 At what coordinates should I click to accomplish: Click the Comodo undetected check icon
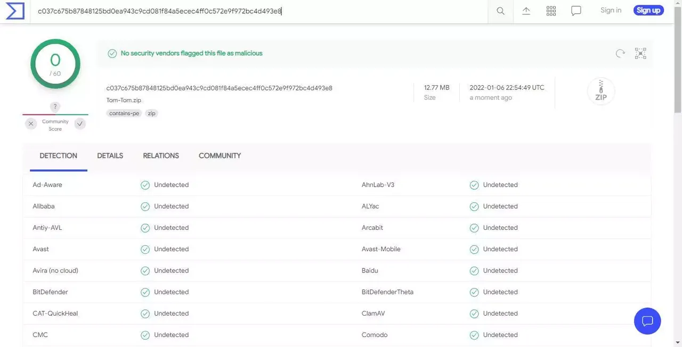474,335
